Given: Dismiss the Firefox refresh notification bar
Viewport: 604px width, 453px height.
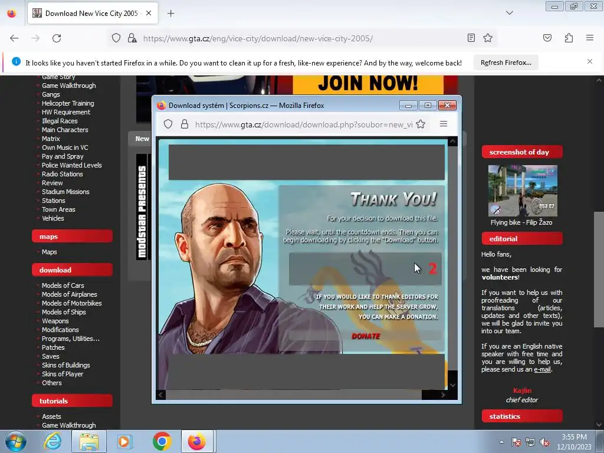Looking at the screenshot, I should click(x=589, y=61).
